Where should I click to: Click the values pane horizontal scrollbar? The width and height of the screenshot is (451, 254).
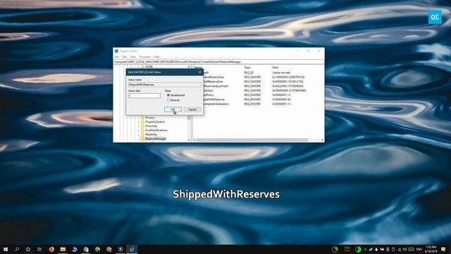[252, 140]
